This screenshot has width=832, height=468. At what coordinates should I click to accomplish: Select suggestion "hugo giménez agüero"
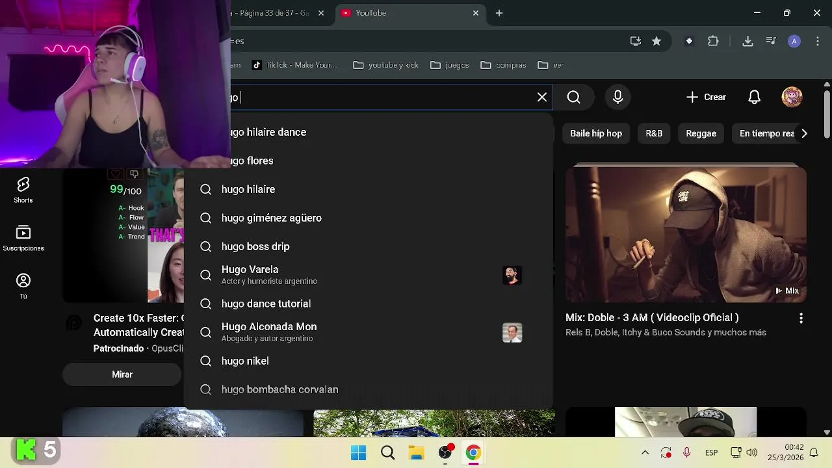[369, 218]
